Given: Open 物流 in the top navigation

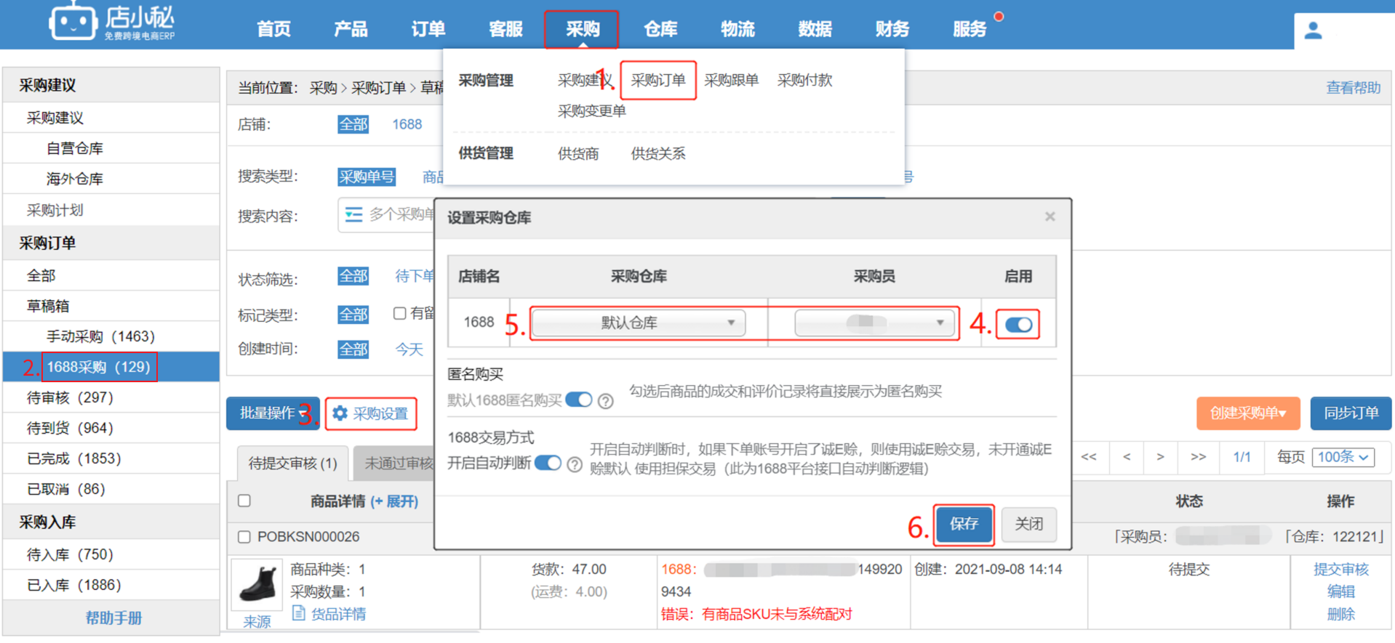Looking at the screenshot, I should click(x=738, y=29).
